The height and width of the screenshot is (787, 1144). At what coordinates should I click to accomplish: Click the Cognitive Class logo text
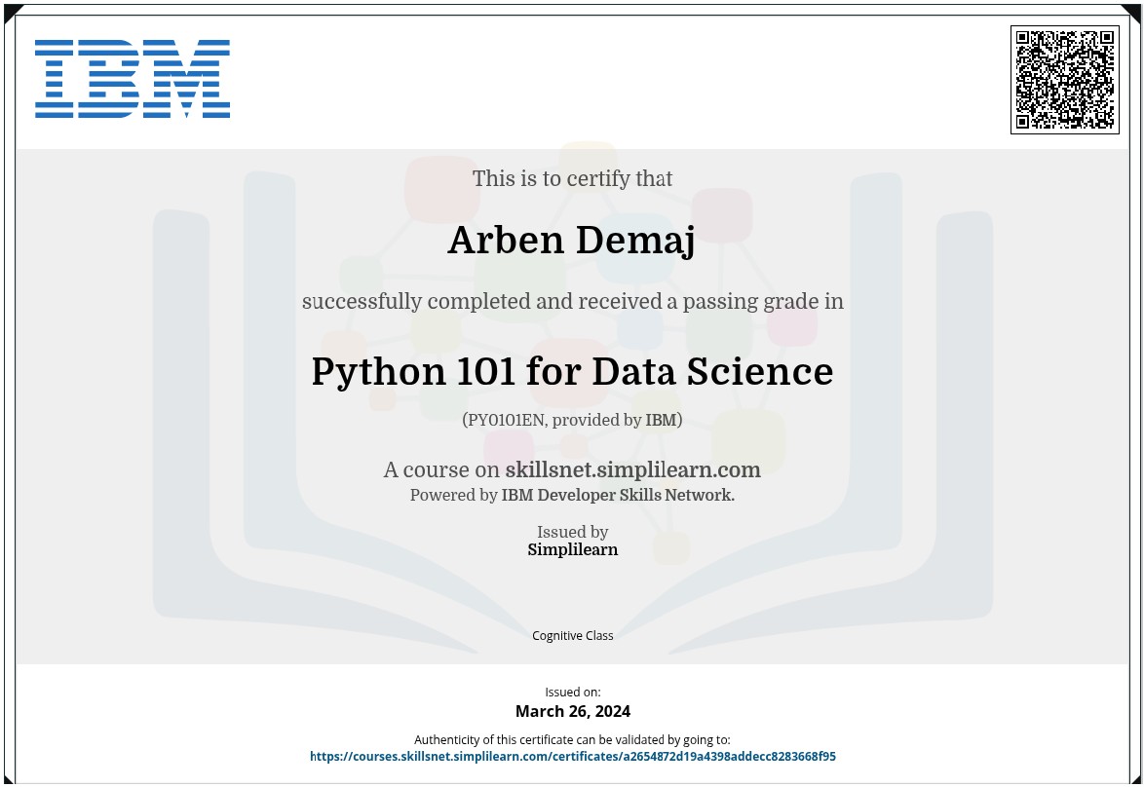[572, 635]
